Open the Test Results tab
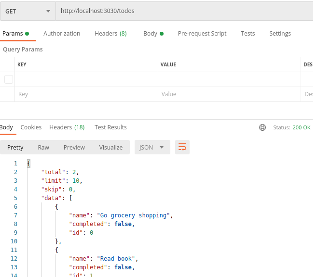 (x=110, y=127)
